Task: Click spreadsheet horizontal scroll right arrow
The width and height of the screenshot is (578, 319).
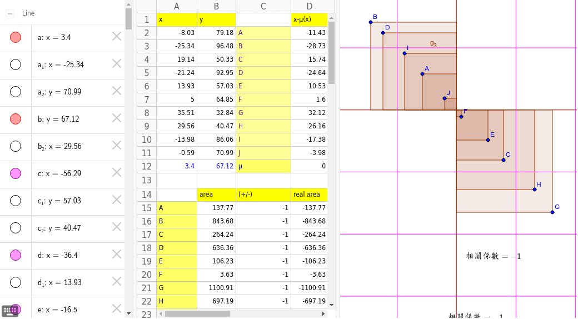Action: coord(323,314)
